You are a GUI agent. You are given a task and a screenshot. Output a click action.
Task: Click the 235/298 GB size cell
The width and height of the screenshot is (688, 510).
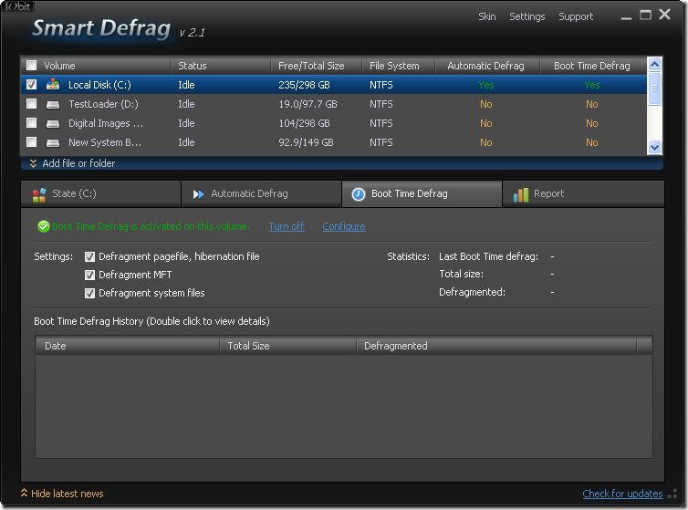point(304,85)
